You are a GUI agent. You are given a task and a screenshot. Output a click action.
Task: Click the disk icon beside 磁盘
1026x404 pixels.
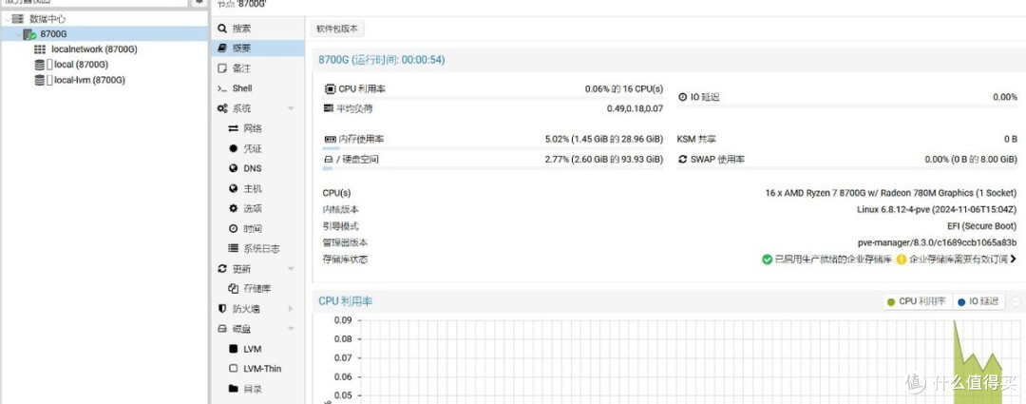pos(222,329)
